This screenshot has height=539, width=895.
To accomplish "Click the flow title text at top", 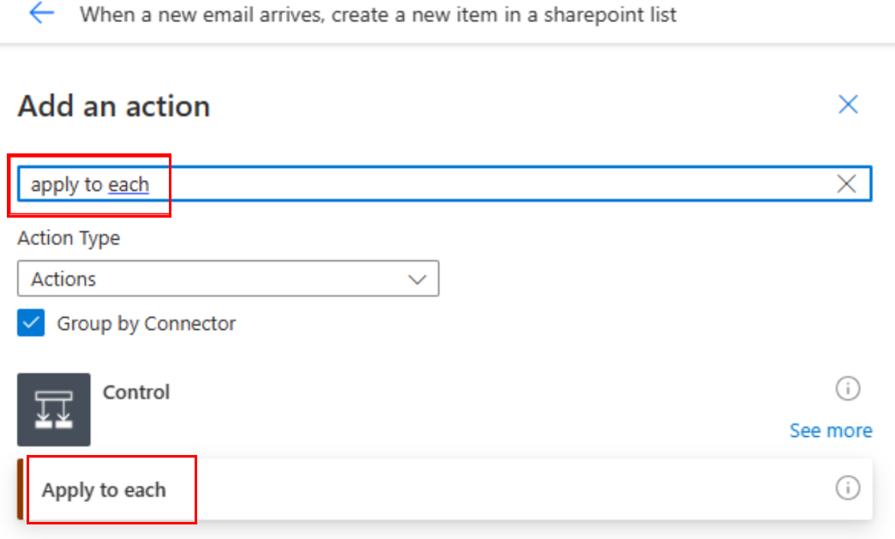I will [378, 15].
